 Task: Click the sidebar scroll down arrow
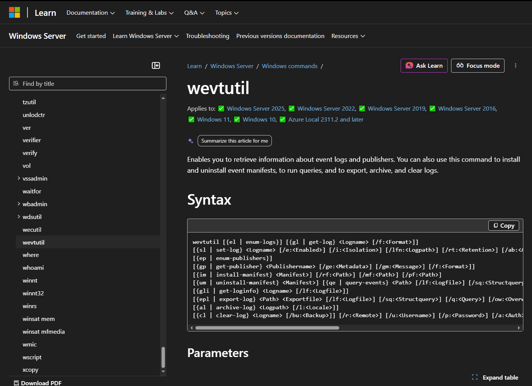coord(163,371)
